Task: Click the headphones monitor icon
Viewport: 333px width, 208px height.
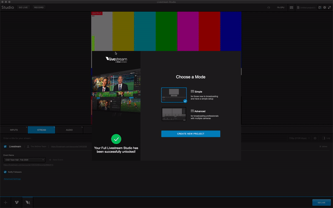Action: (268, 7)
